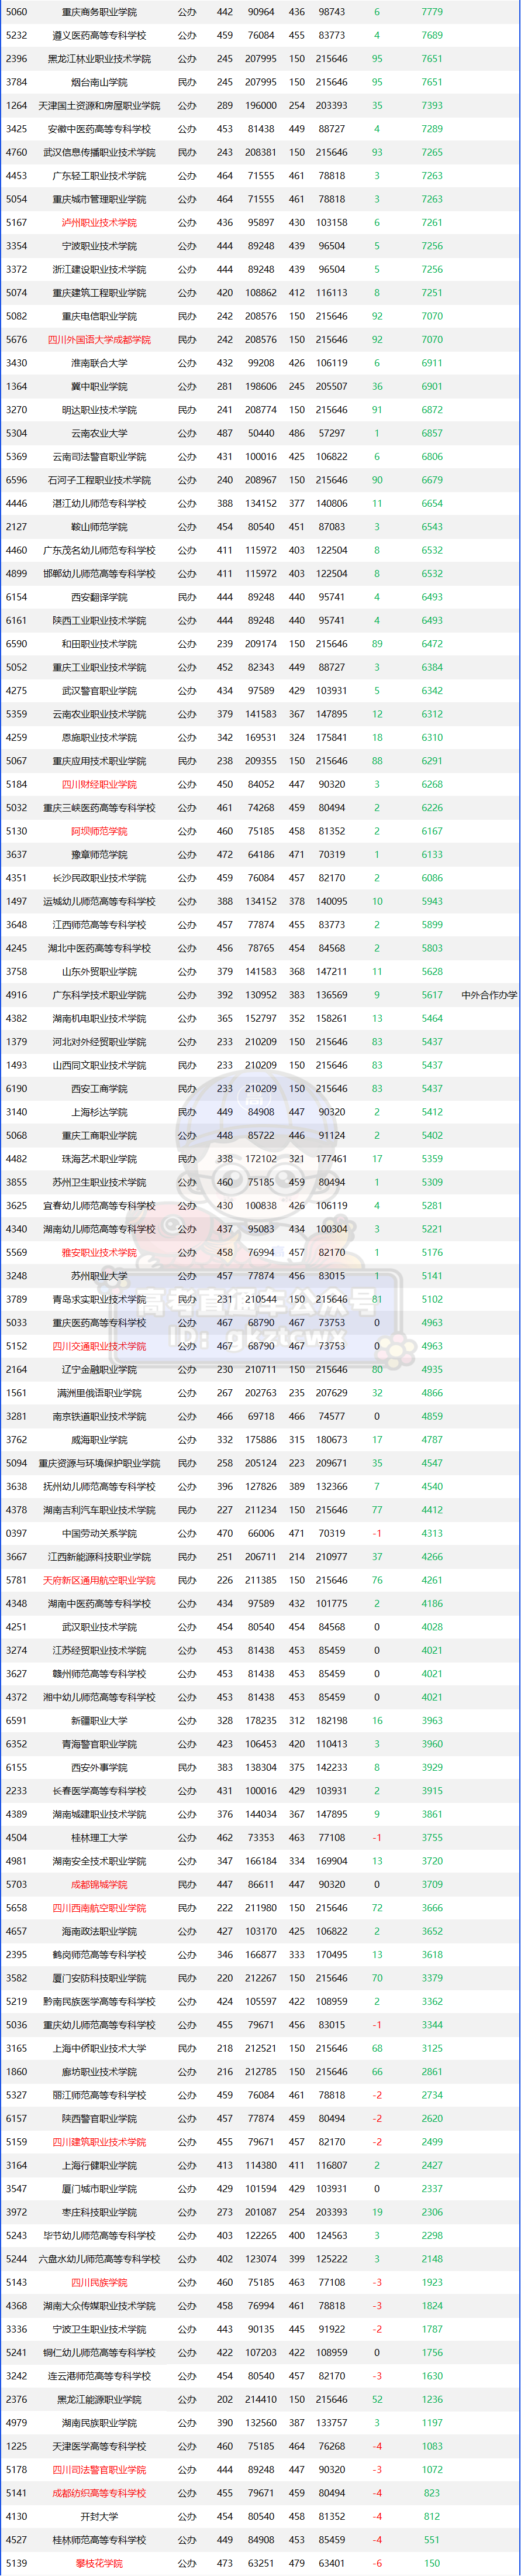Click school name 重庆商务职业学院
This screenshot has height=2576, width=521.
coord(99,12)
